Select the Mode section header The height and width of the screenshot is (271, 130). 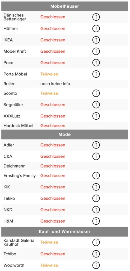coord(65,134)
